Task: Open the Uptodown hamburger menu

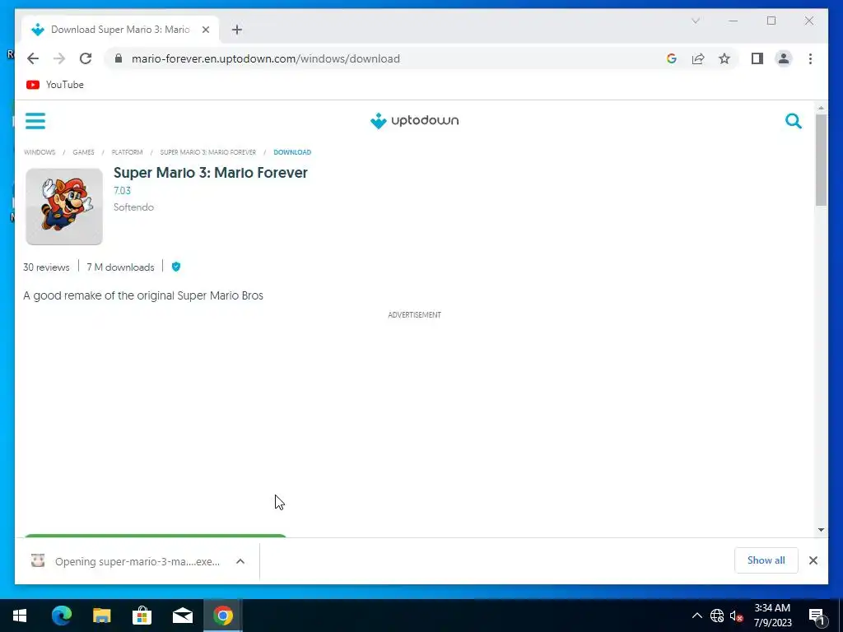Action: point(35,121)
